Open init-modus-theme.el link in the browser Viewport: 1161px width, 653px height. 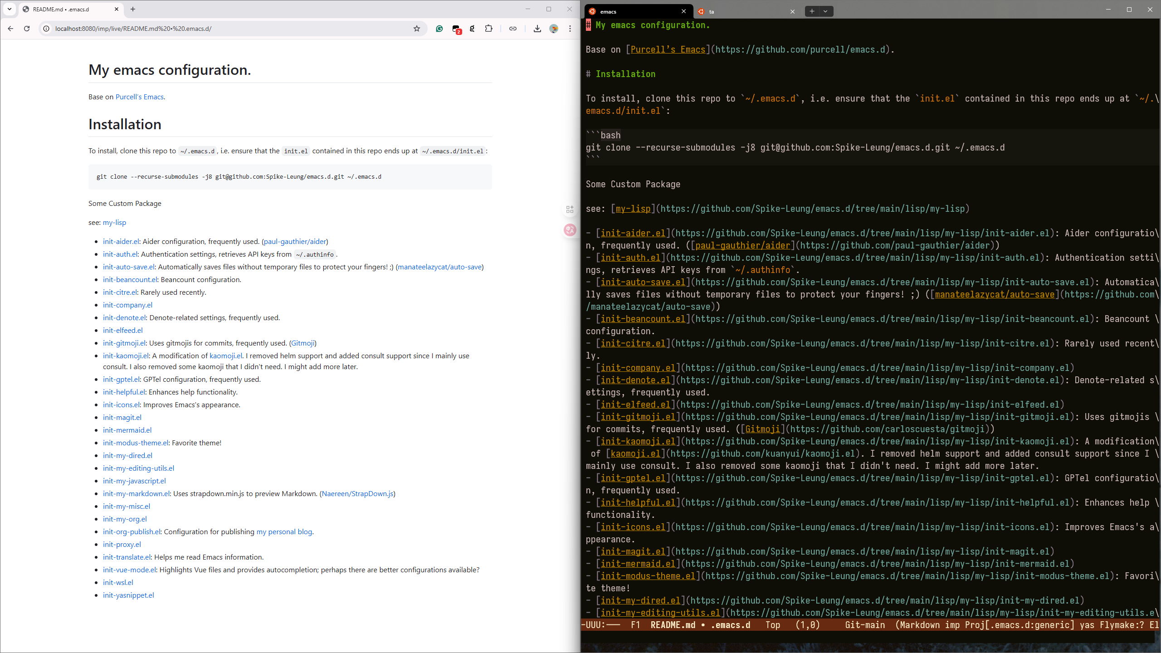point(136,443)
